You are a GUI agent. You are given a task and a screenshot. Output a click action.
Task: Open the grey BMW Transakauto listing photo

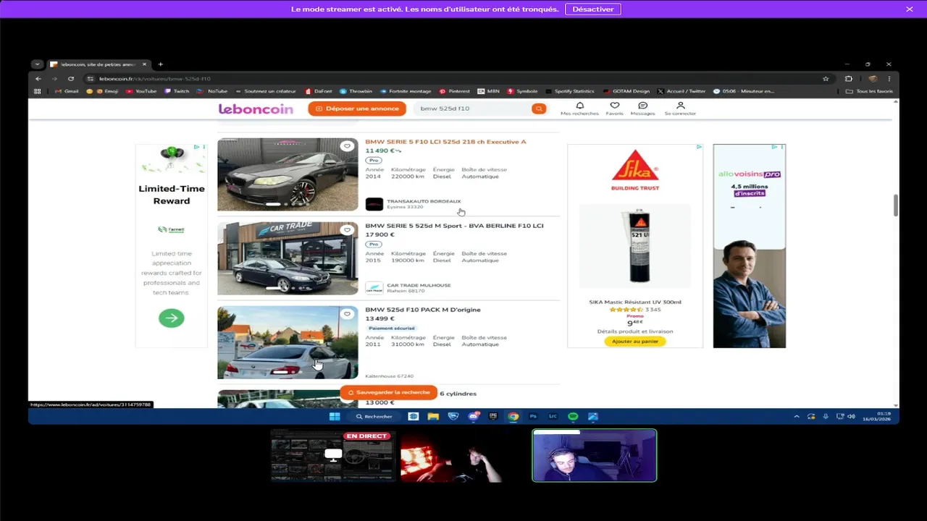click(x=288, y=174)
